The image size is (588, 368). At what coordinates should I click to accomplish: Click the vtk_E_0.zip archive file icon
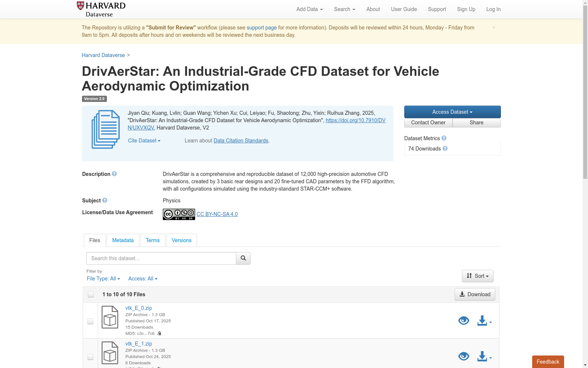pos(110,317)
